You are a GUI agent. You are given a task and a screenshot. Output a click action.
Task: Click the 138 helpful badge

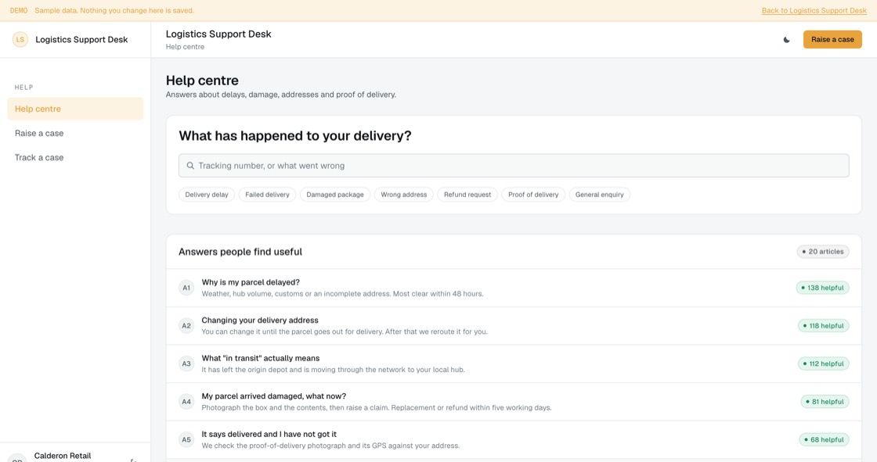pos(822,288)
